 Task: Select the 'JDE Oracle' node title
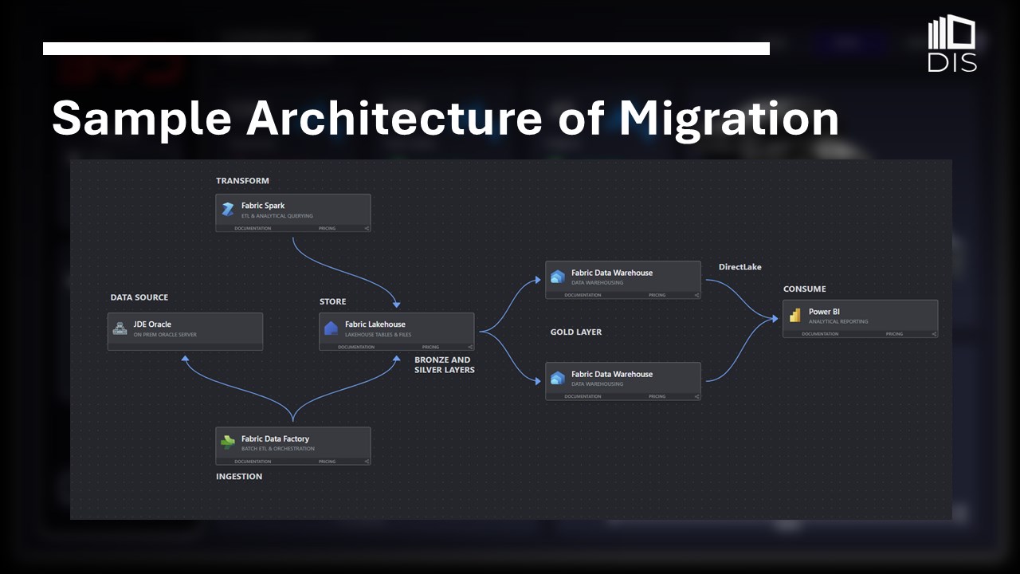point(152,324)
